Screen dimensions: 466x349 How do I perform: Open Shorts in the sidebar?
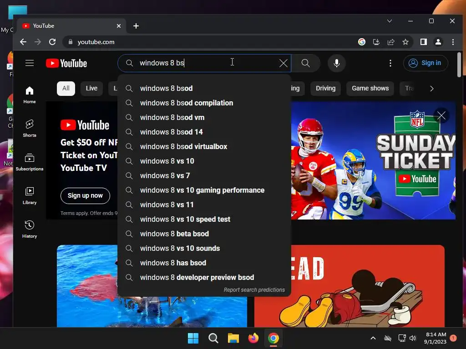(30, 129)
